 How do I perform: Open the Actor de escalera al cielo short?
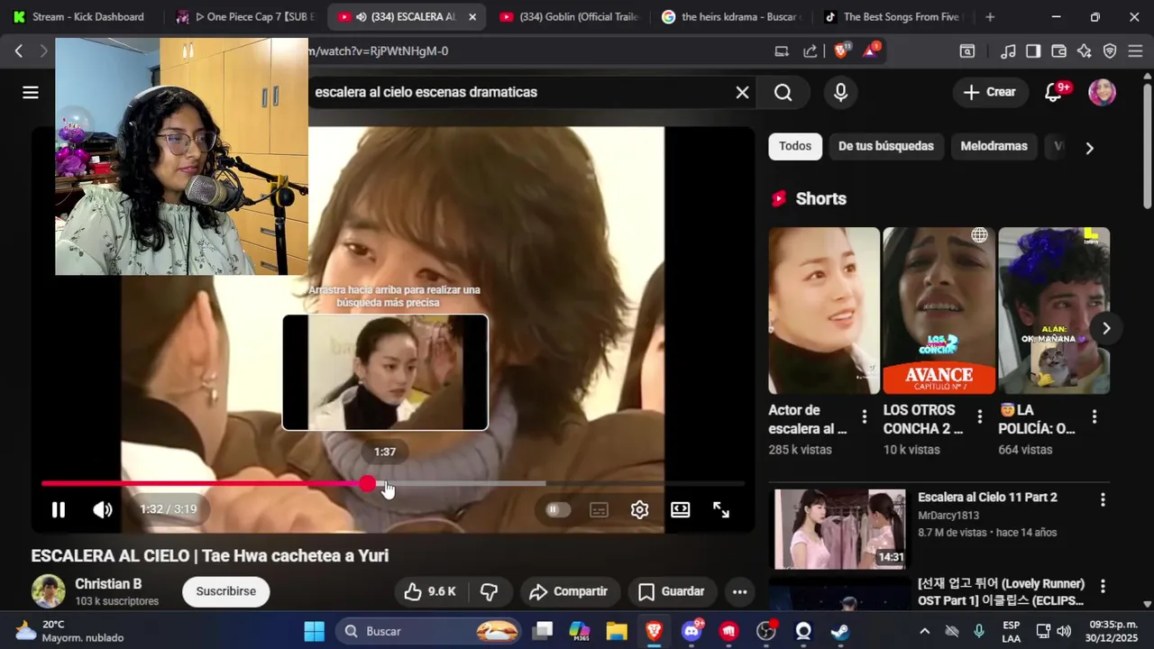point(823,310)
